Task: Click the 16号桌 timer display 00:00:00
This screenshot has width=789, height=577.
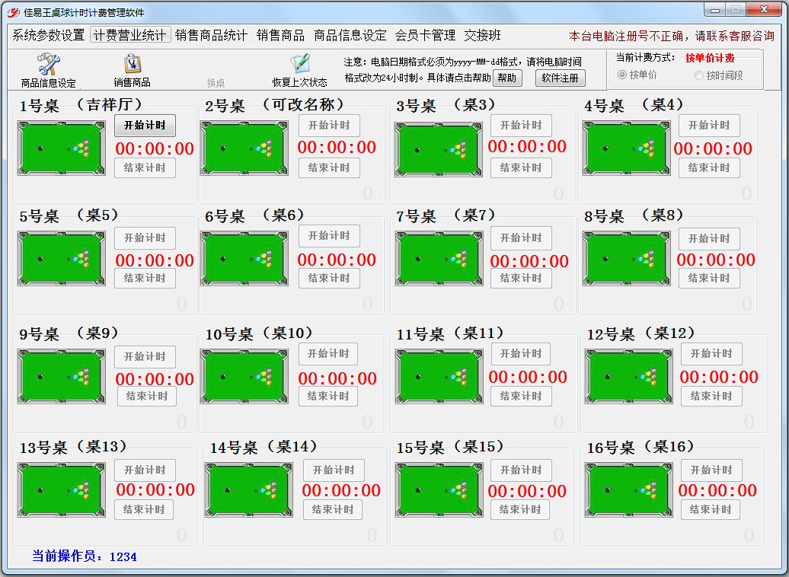Action: pos(717,490)
